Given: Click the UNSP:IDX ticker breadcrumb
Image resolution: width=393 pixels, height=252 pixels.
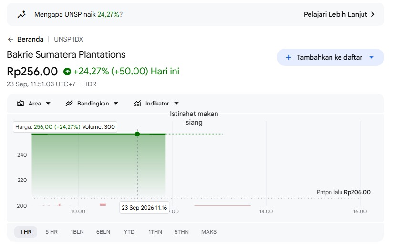Looking at the screenshot, I should coord(68,39).
